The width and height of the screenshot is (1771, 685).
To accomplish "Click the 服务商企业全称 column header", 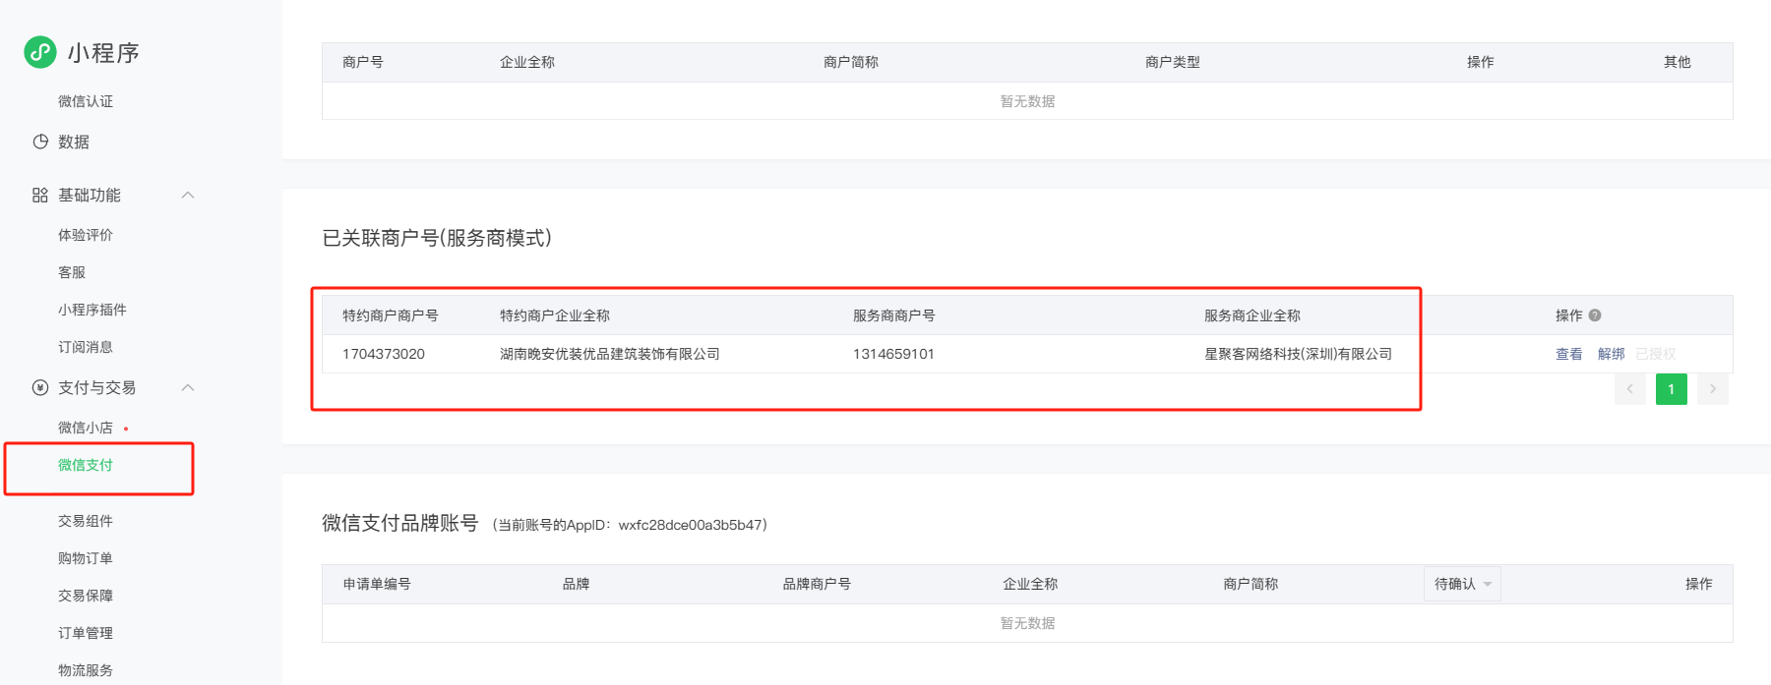I will coord(1252,315).
